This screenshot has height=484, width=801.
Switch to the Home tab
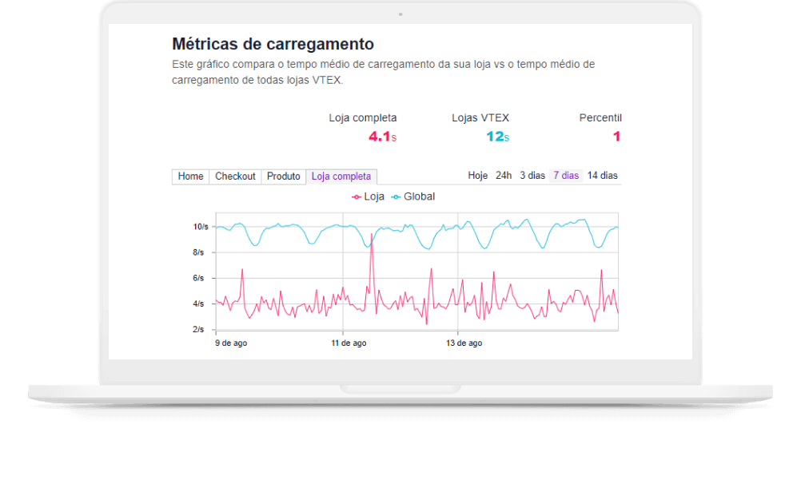(x=190, y=177)
